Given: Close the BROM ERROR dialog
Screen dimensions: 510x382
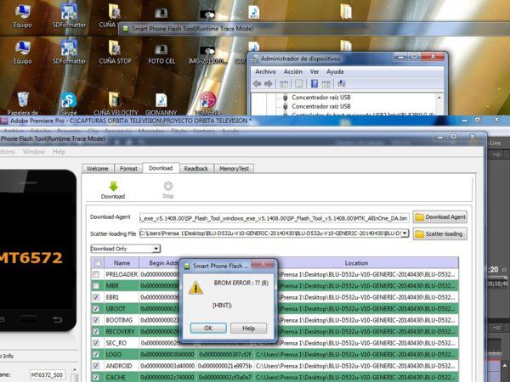Looking at the screenshot, I should click(263, 264).
